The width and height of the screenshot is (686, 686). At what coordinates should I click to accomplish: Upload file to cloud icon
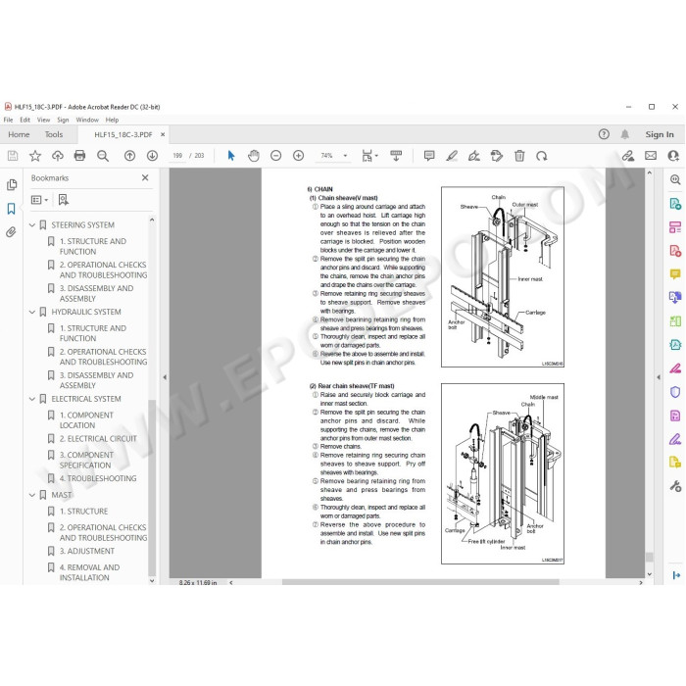click(57, 156)
